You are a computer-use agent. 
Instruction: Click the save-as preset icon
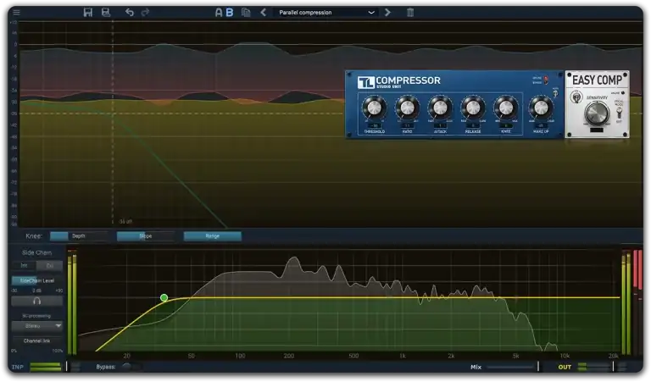pyautogui.click(x=106, y=13)
